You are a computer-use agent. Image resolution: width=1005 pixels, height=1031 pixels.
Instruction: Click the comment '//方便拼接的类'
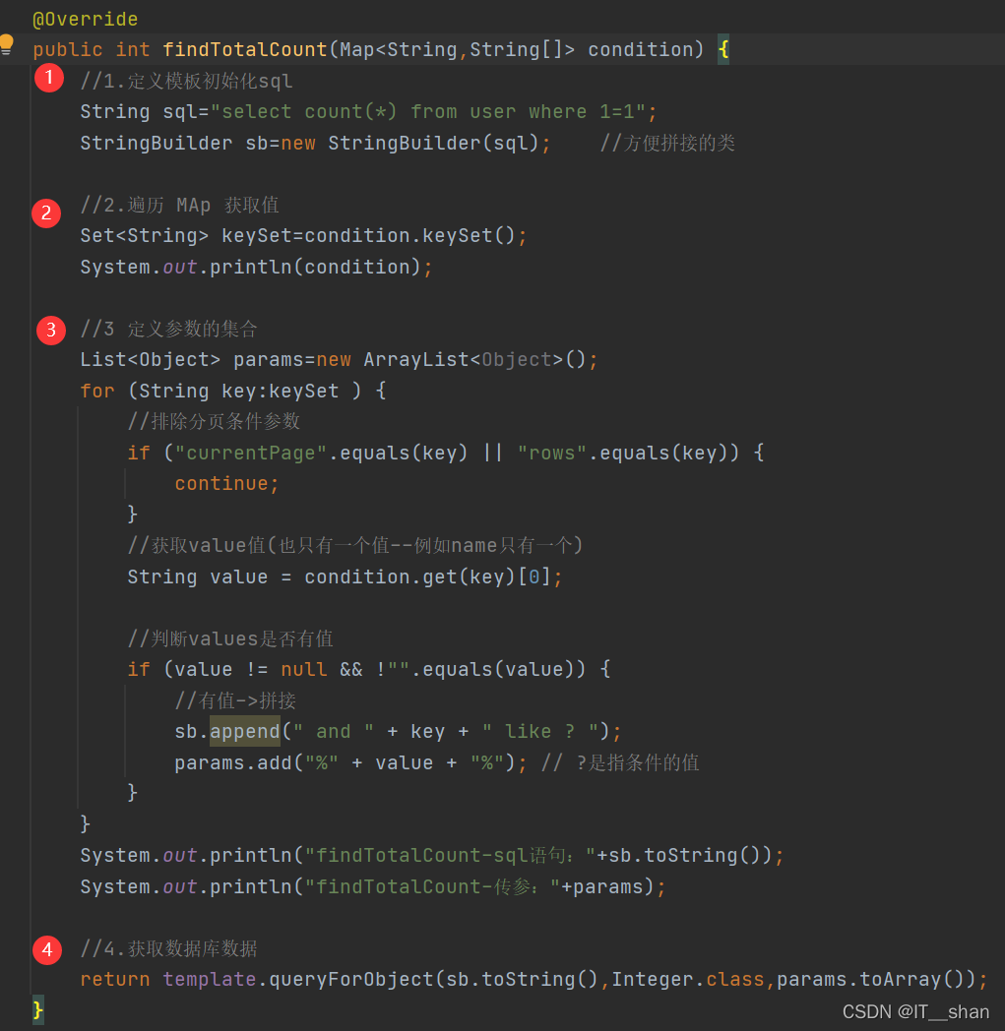pyautogui.click(x=667, y=144)
